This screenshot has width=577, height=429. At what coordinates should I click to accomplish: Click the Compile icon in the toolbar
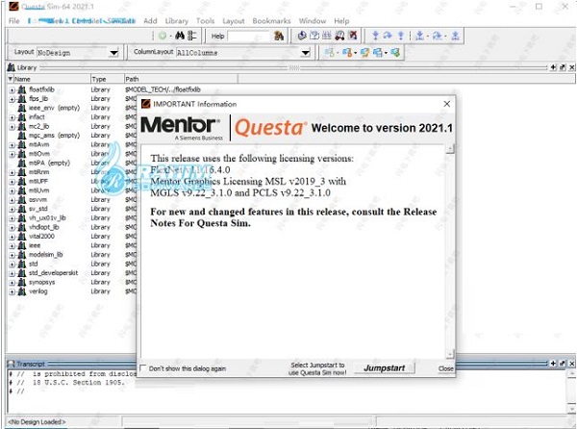click(x=302, y=36)
